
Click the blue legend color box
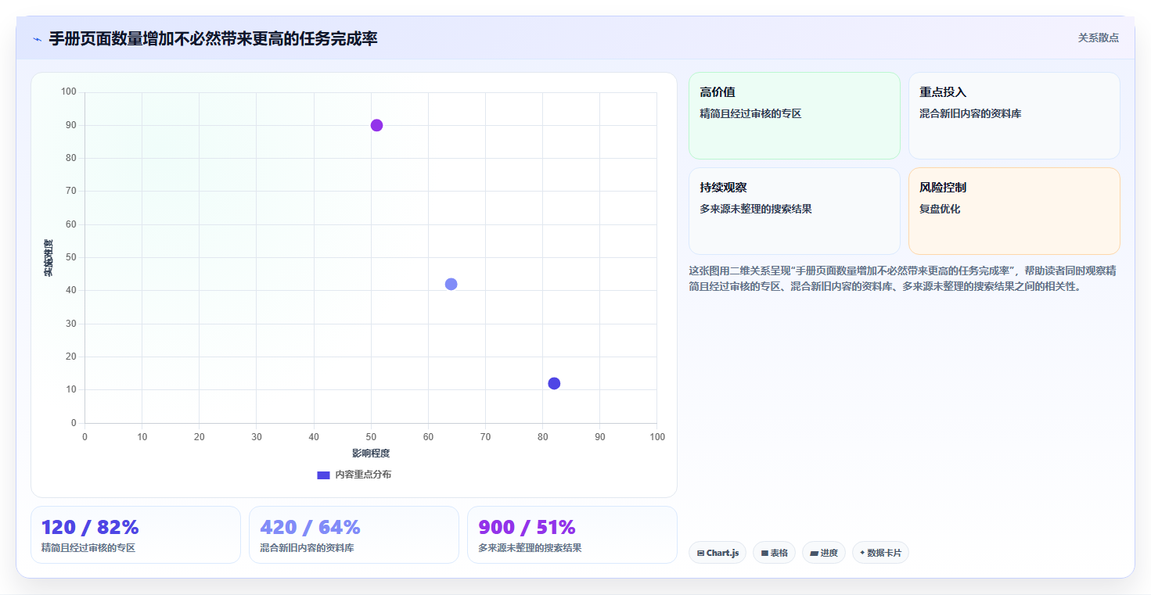tap(323, 475)
